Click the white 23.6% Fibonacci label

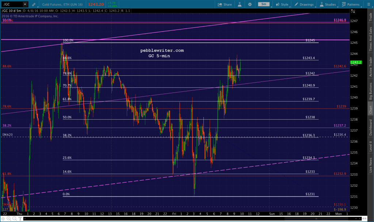point(67,158)
